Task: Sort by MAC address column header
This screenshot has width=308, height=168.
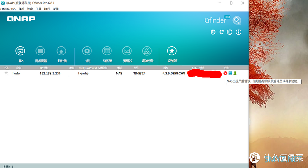Action: tap(198, 68)
